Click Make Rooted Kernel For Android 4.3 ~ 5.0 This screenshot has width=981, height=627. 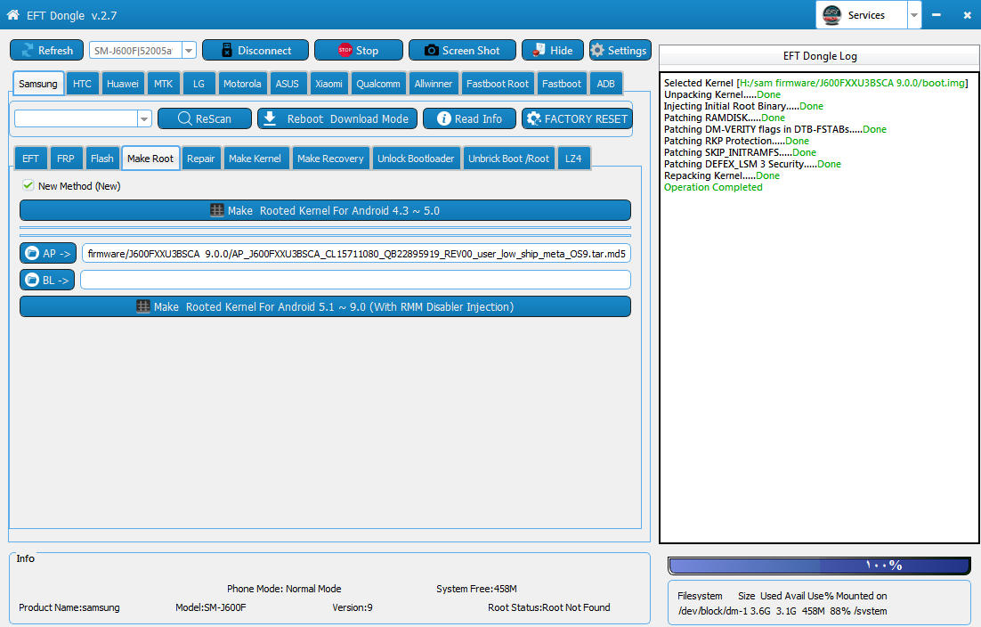point(325,210)
